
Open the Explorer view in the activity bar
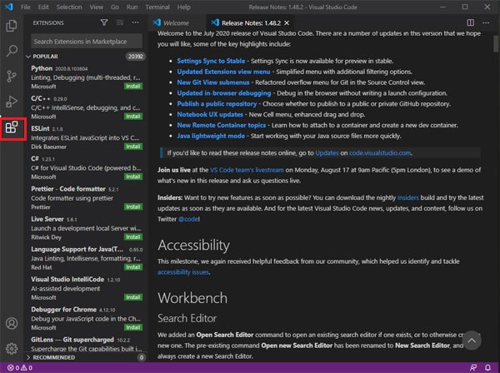click(12, 26)
